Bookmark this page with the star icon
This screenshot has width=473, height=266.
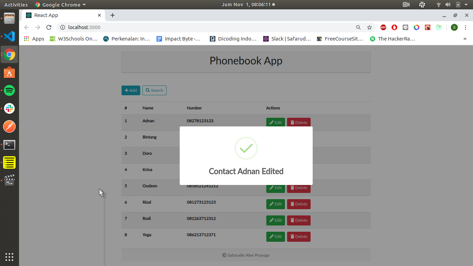(369, 27)
